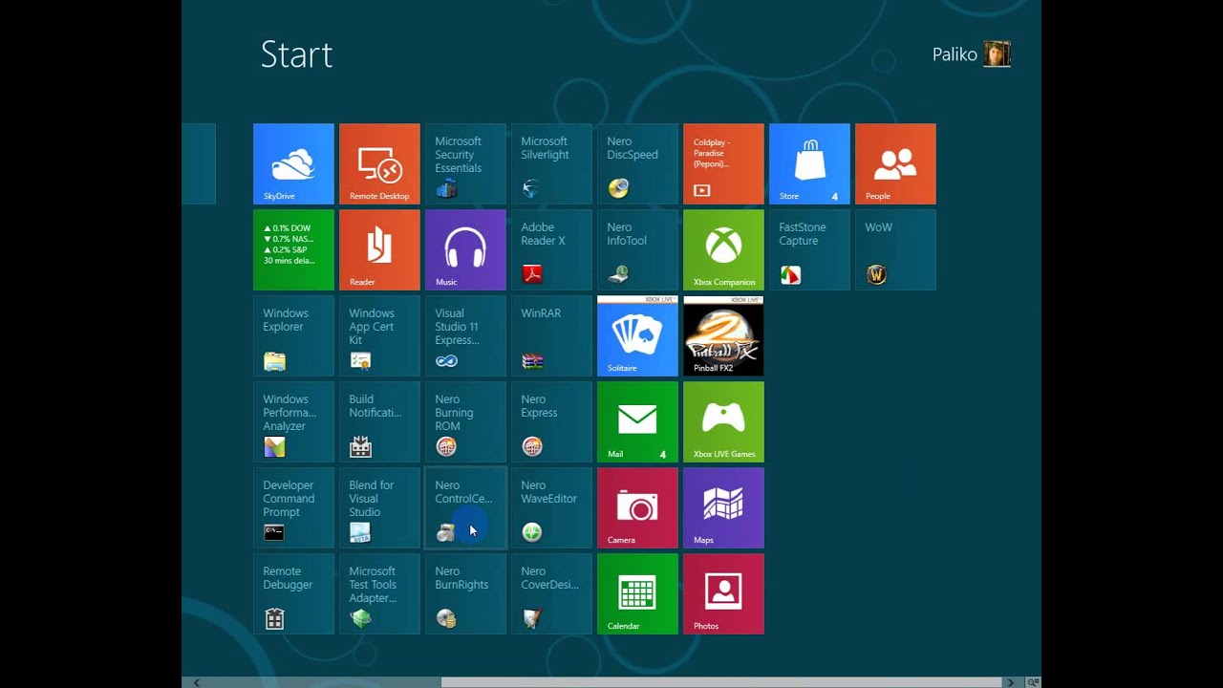This screenshot has width=1223, height=688.
Task: Open the Store tile
Action: pyautogui.click(x=809, y=163)
